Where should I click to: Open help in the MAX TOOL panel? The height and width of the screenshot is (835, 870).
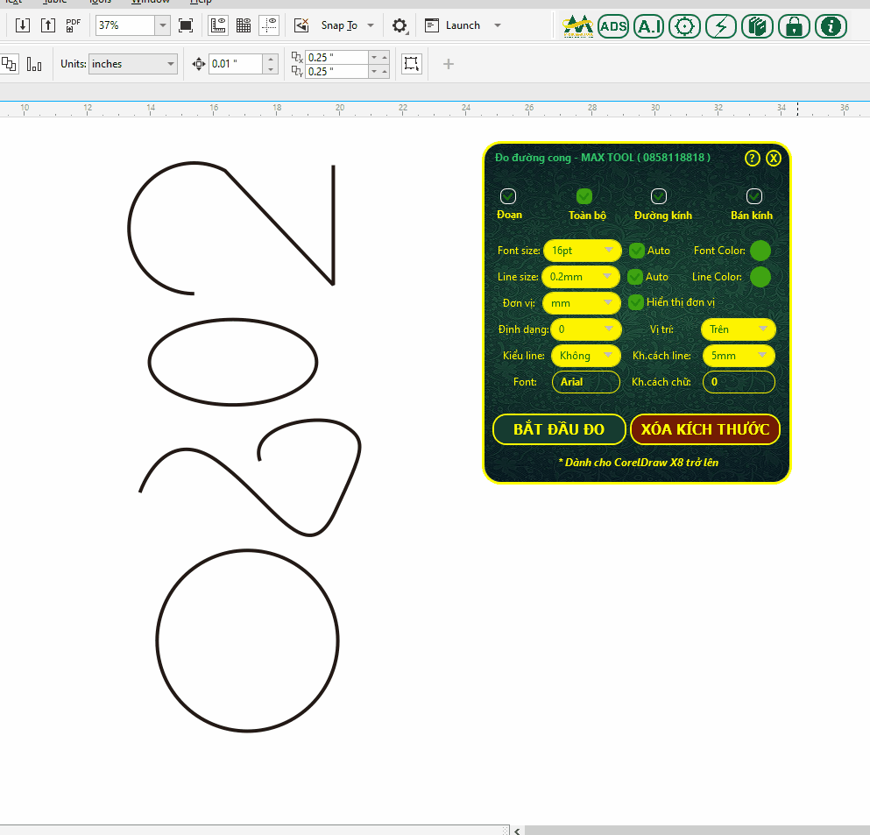click(x=752, y=159)
